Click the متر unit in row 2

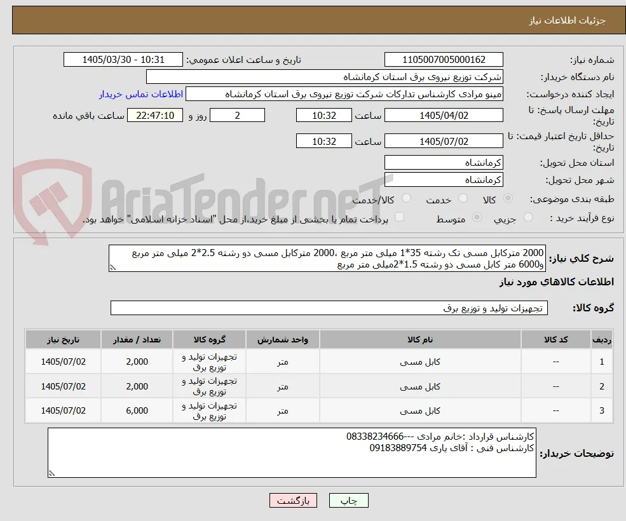283,386
